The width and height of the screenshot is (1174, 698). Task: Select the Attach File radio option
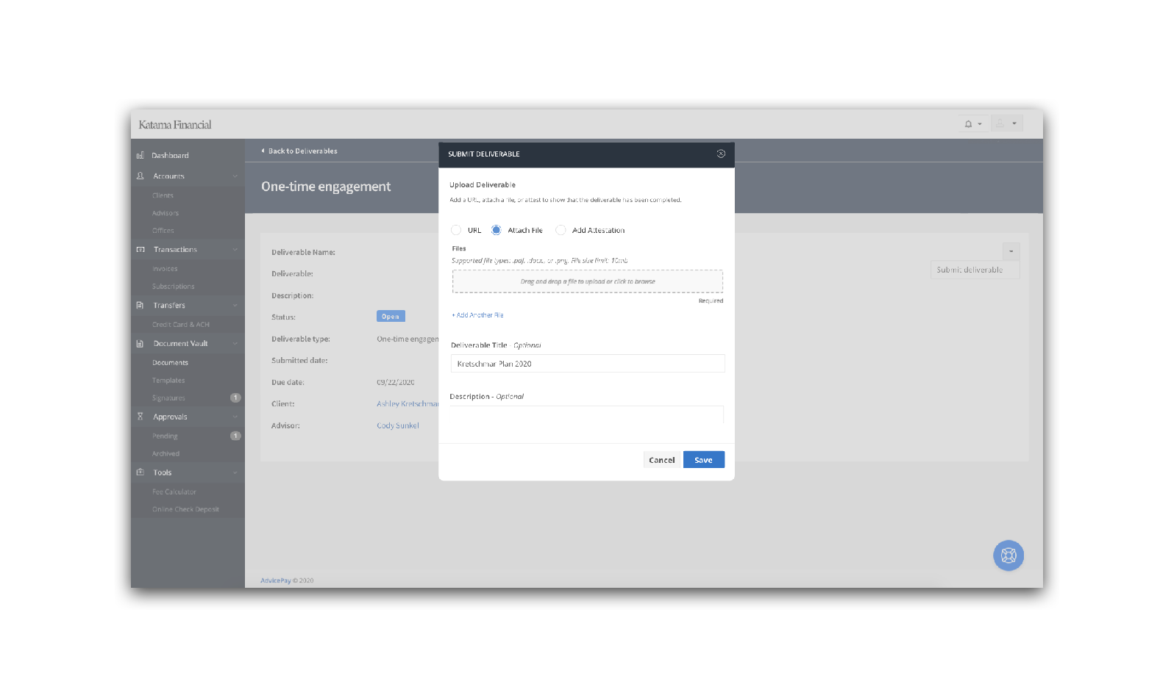(497, 230)
